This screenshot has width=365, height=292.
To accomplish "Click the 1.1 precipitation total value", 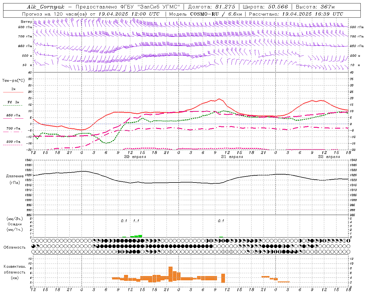I will click(x=136, y=221).
